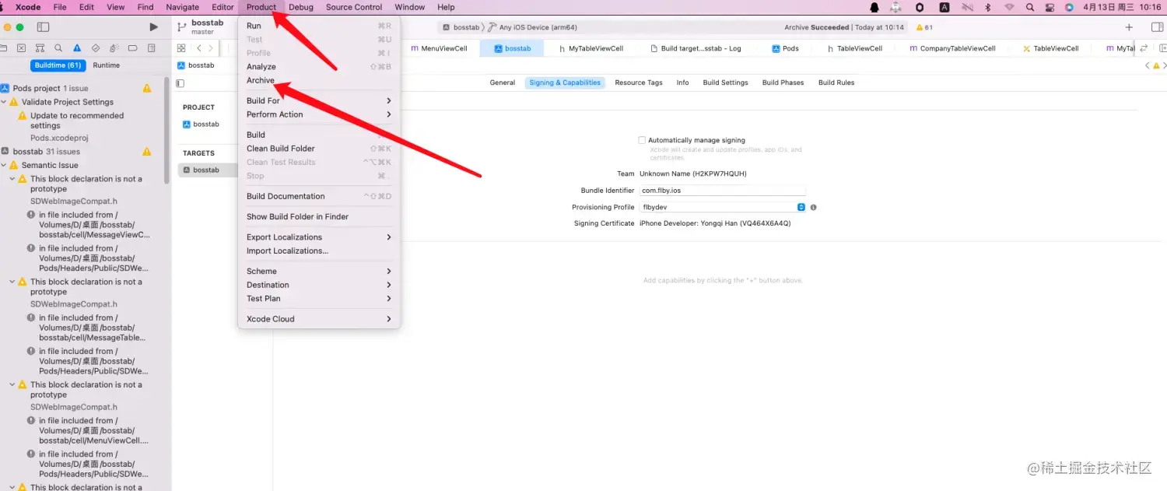Expand the Scheme submenu

pyautogui.click(x=319, y=272)
